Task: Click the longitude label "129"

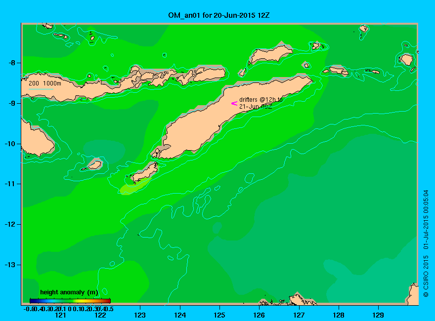Action: [378, 315]
